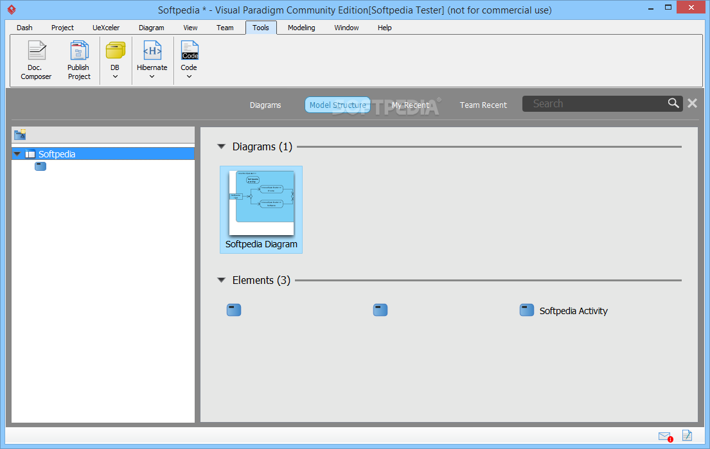Minimize the Visual Paradigm window
The height and width of the screenshot is (449, 710).
pyautogui.click(x=651, y=8)
